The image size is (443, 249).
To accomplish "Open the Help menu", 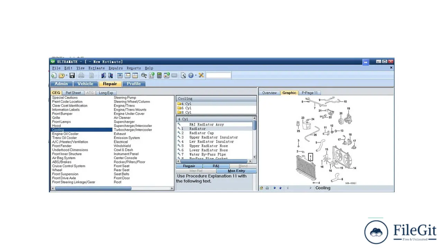I will click(x=149, y=68).
